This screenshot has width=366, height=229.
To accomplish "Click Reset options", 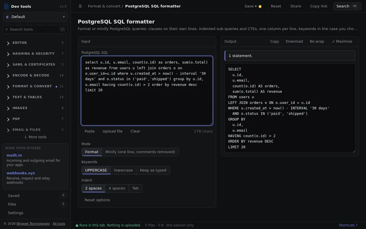I will [x=97, y=200].
